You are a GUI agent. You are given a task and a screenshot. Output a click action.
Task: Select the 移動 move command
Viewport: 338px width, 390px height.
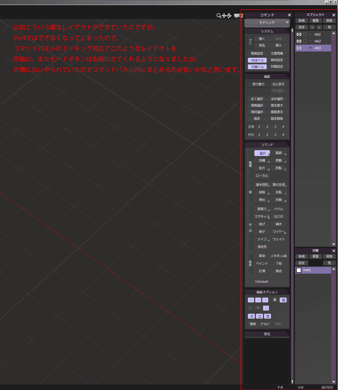coord(279,161)
